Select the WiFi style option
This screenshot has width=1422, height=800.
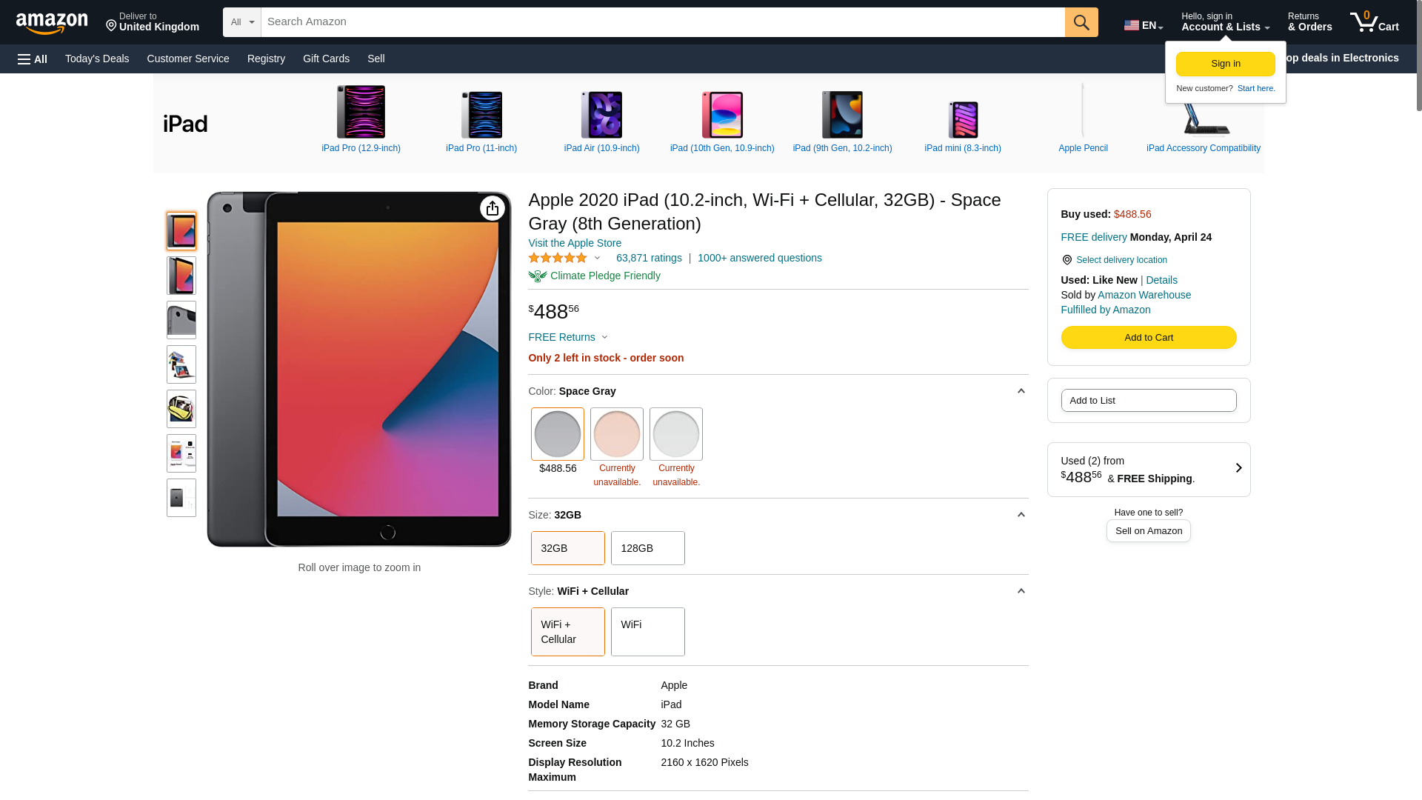click(648, 632)
